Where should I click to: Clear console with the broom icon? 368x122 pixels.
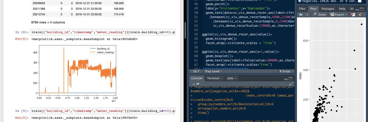pos(291,84)
